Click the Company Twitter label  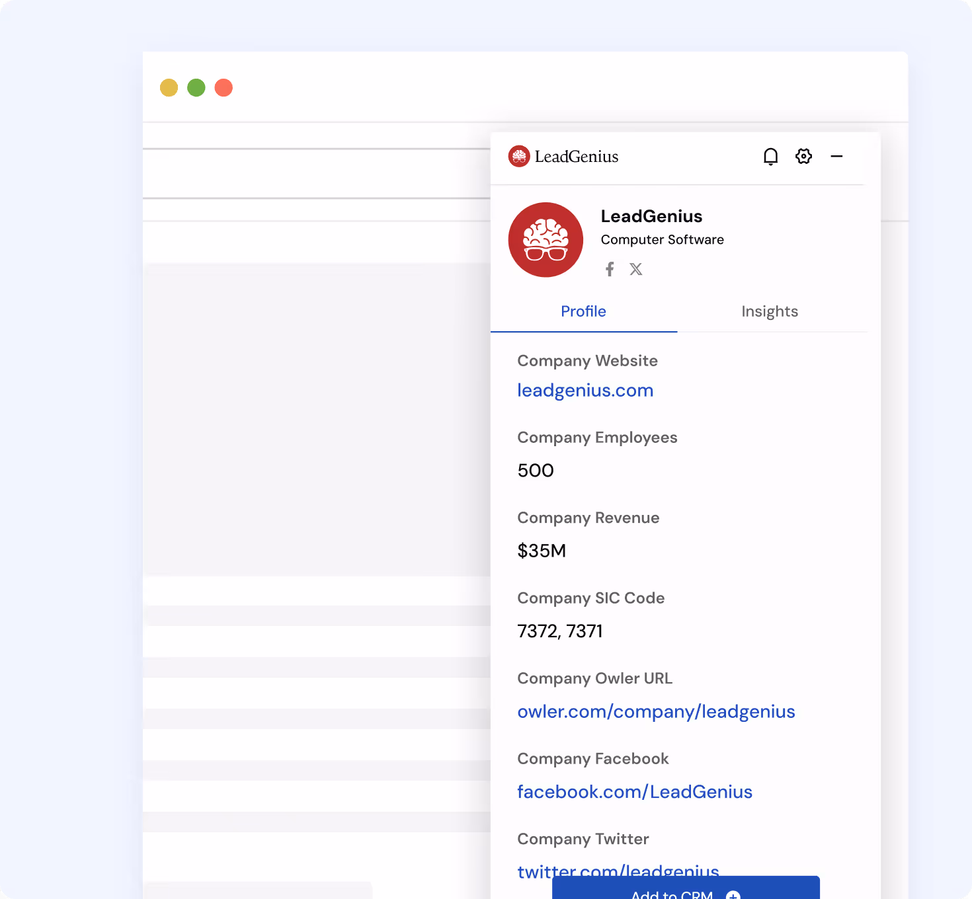pos(583,840)
